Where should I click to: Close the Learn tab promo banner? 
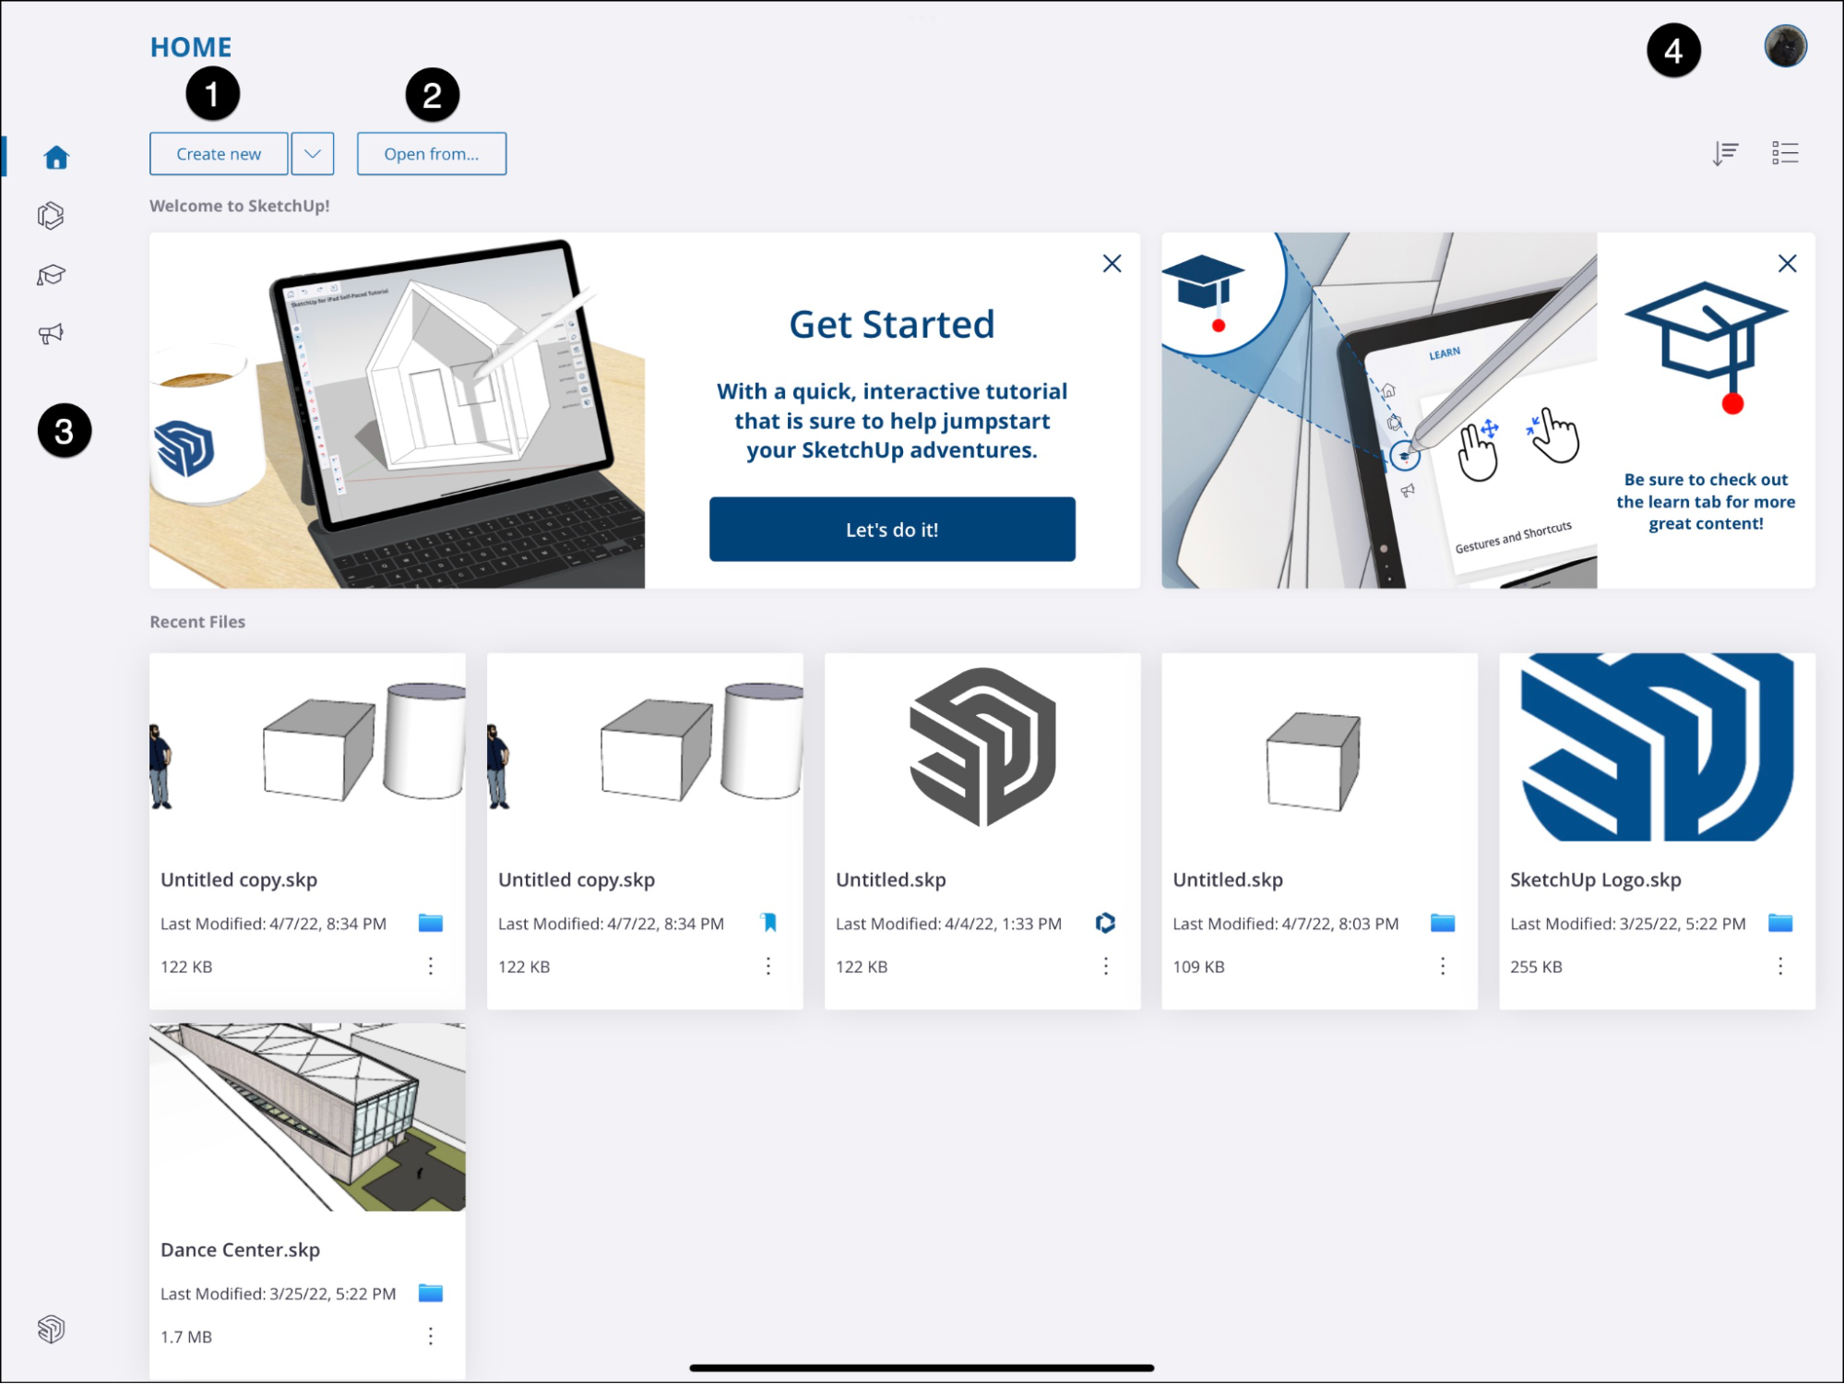pos(1788,265)
